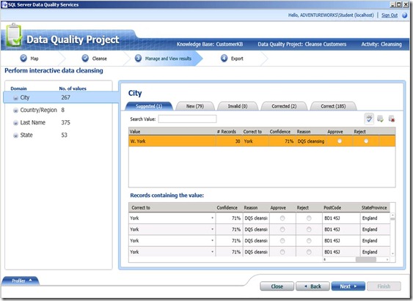Click the StateProvince column header

click(x=374, y=208)
